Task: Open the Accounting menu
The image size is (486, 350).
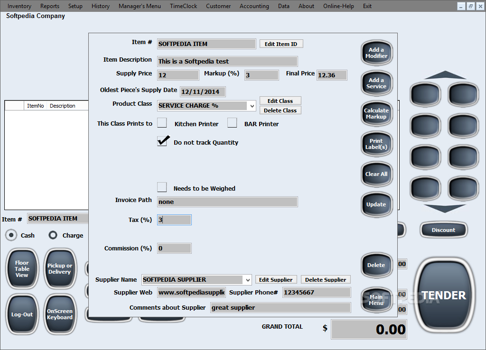Action: point(254,6)
